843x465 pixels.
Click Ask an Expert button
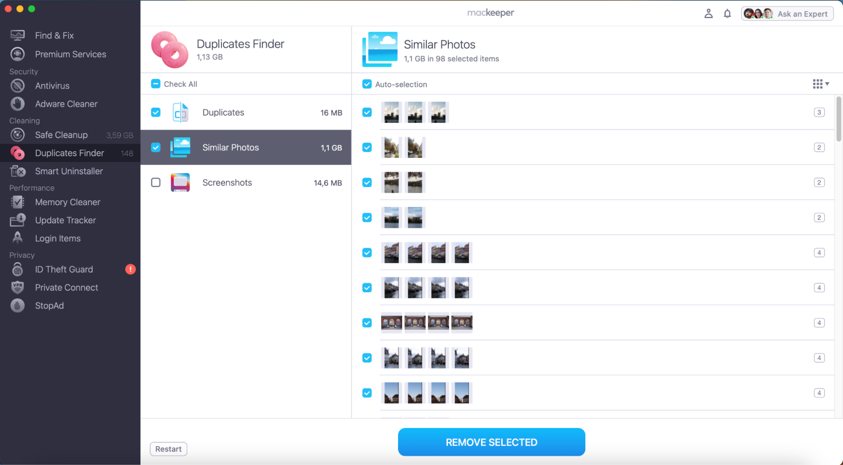[787, 14]
